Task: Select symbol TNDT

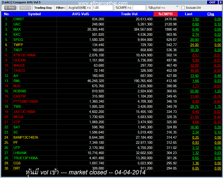Action: [18, 50]
